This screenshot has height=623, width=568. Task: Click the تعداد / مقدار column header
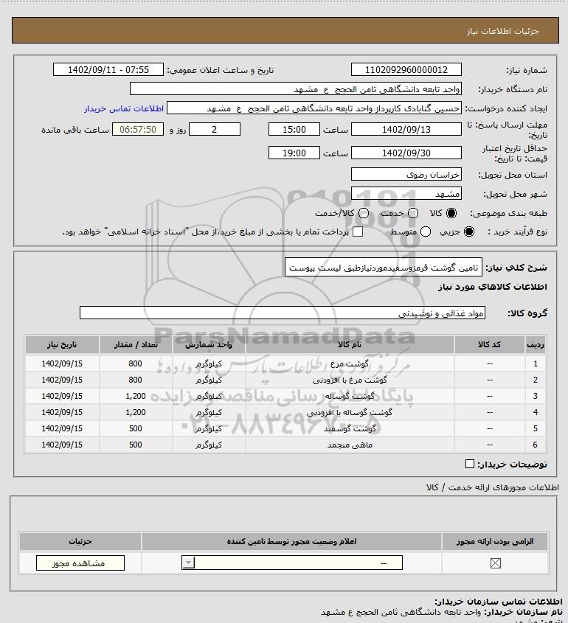136,344
